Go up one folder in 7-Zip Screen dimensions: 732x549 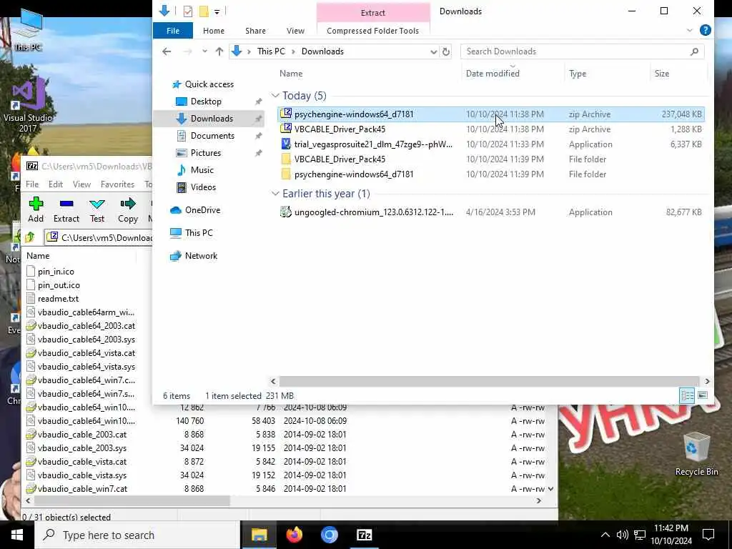point(30,237)
